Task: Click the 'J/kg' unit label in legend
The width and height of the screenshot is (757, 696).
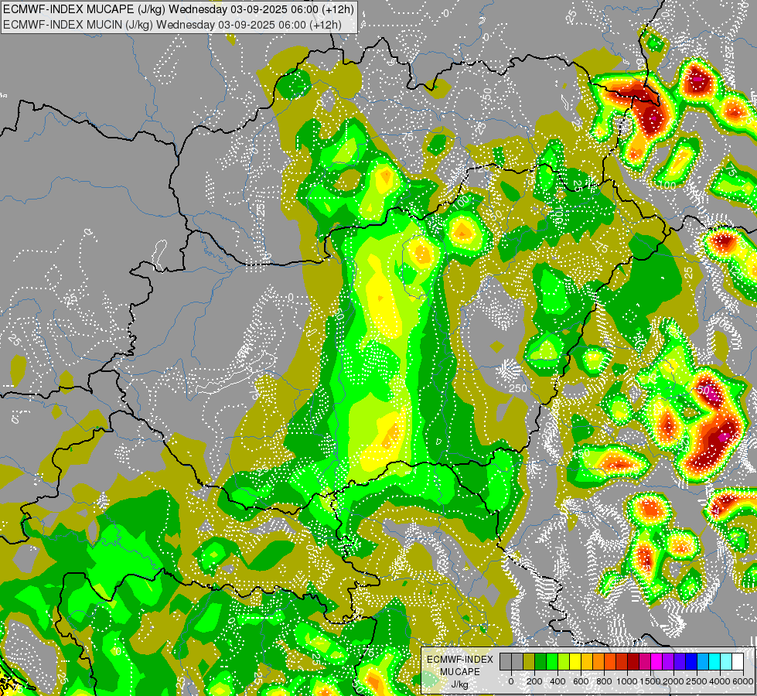Action: click(459, 685)
